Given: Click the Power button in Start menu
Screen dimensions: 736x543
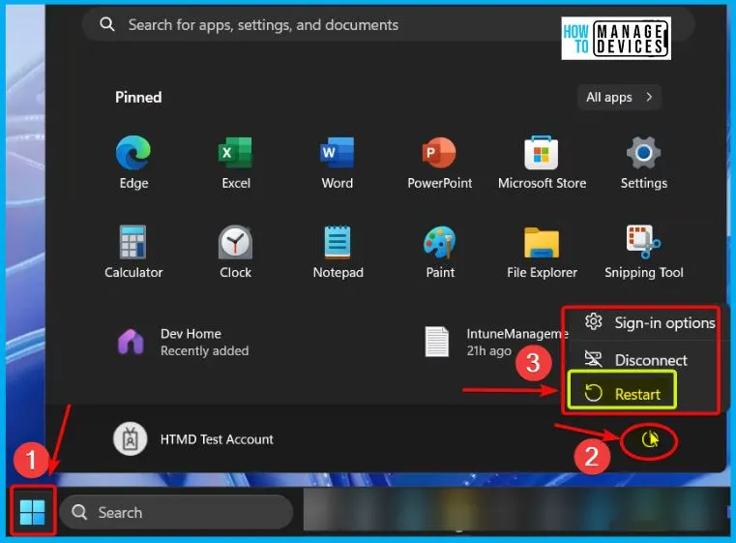Looking at the screenshot, I should coord(650,439).
